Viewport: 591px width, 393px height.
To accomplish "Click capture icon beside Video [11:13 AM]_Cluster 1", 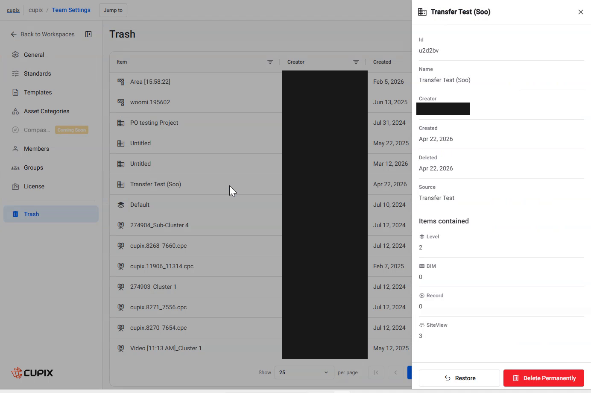I will point(121,348).
